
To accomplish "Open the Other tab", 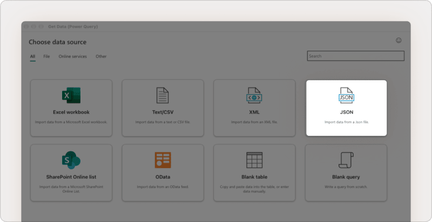I will [101, 57].
